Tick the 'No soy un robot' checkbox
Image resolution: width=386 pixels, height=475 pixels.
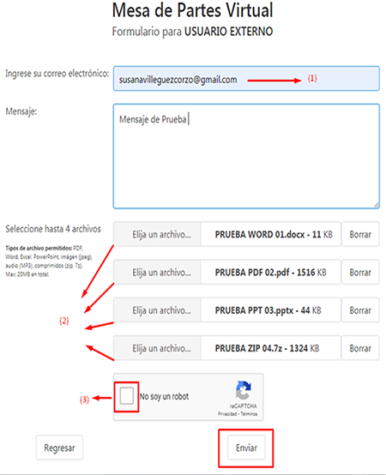click(x=126, y=396)
